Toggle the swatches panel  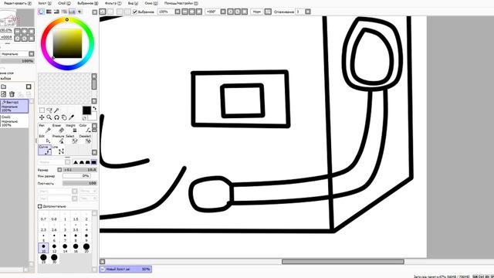[x=72, y=12]
